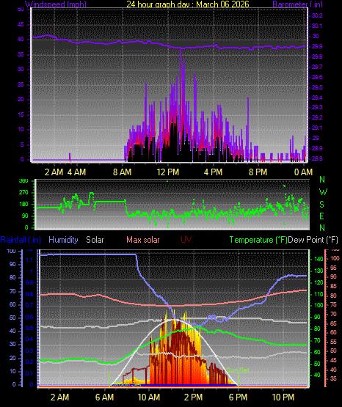Click the "S" compass direction label

click(x=321, y=205)
